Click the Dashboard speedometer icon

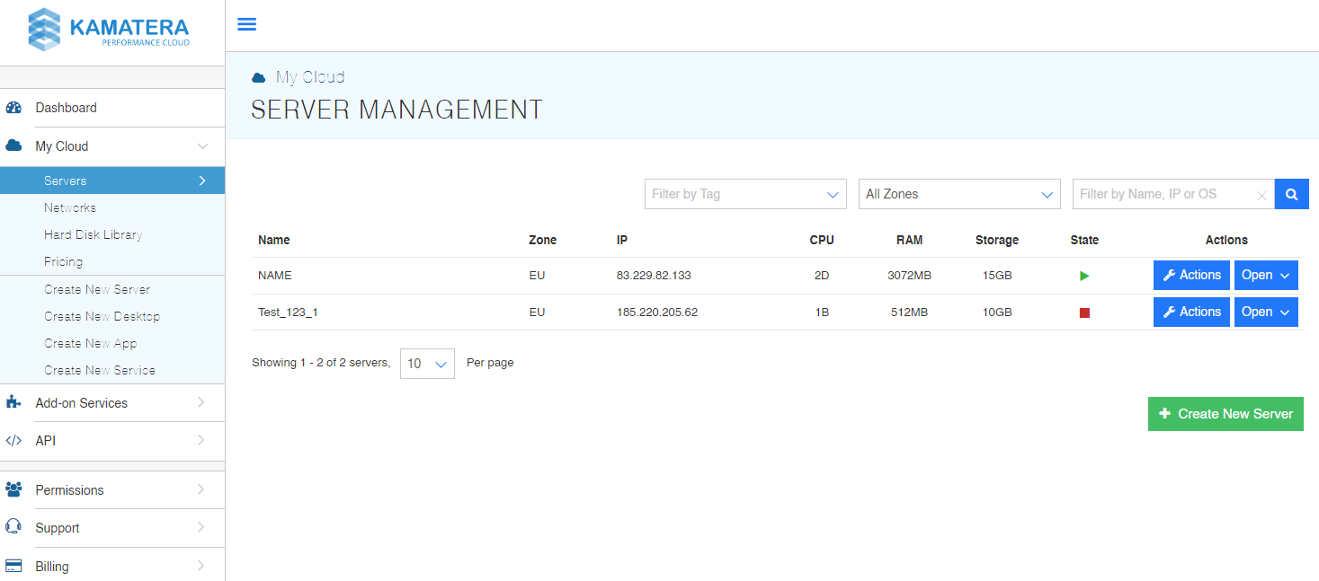pyautogui.click(x=13, y=107)
